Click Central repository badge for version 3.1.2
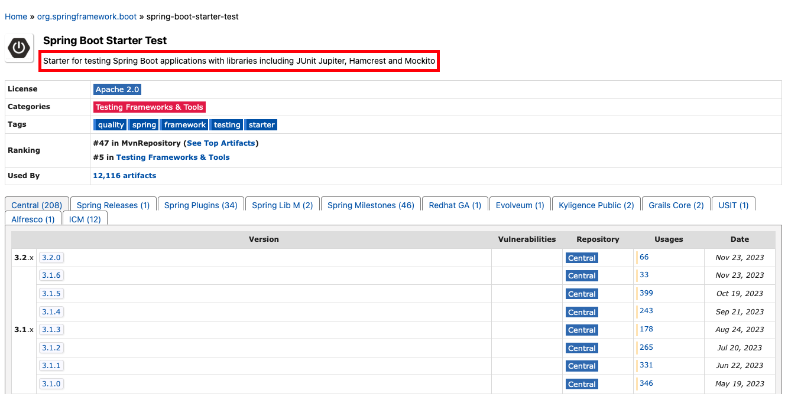Screen dimensions: 788x394 click(x=582, y=348)
